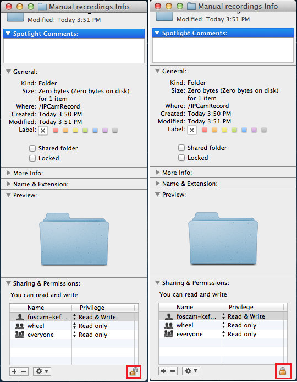This screenshot has height=382, width=297.
Task: Select orange label color in left window
Action: (x=65, y=130)
